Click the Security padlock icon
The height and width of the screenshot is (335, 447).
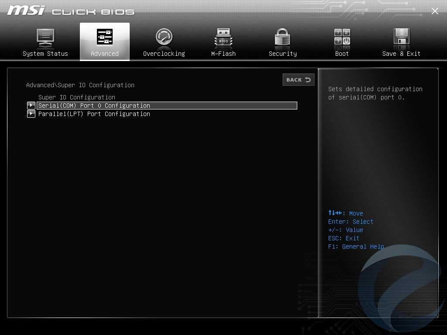pos(282,38)
